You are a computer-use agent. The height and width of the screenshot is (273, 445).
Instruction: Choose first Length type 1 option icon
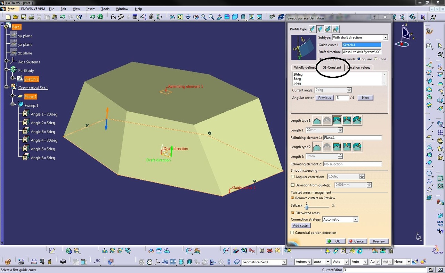coord(317,120)
